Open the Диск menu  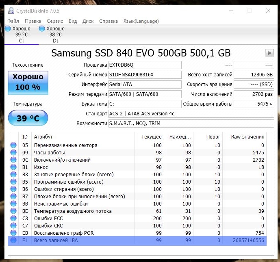[x=88, y=21]
